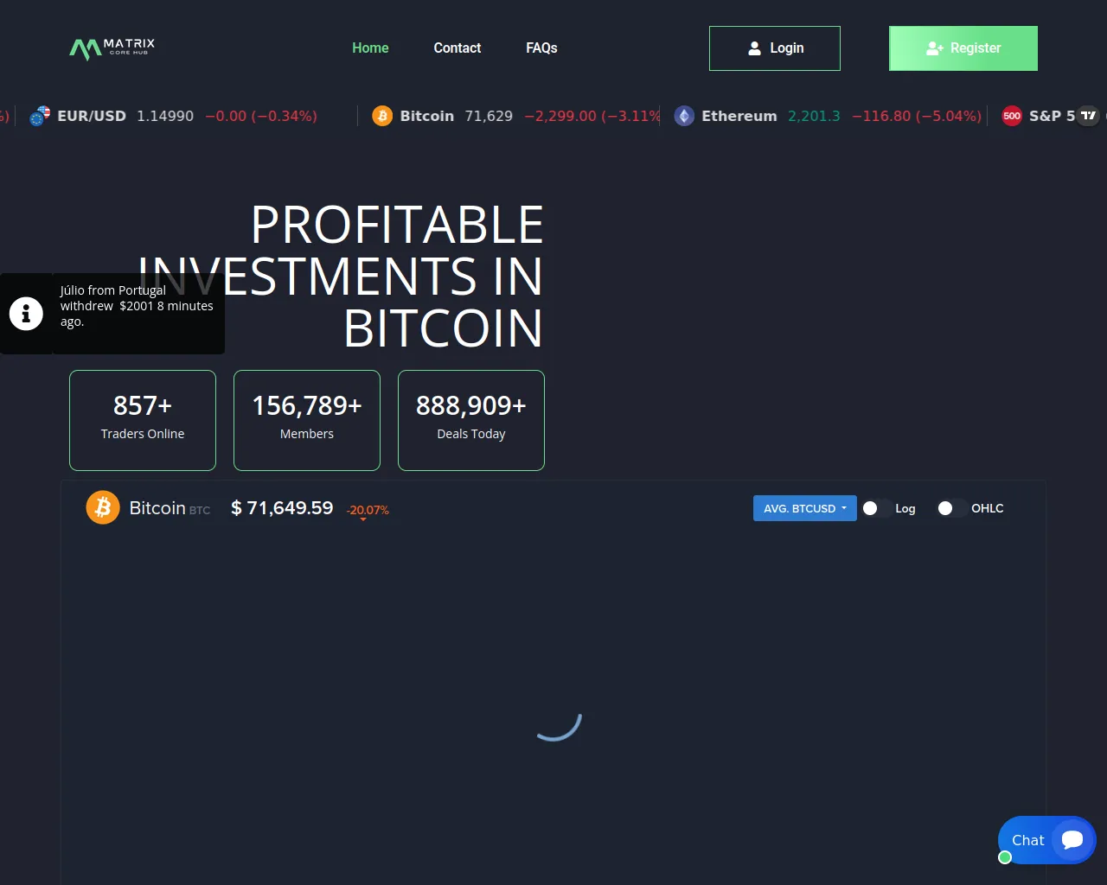The width and height of the screenshot is (1107, 885).
Task: Click the info icon on withdrawal notification
Action: [x=26, y=314]
